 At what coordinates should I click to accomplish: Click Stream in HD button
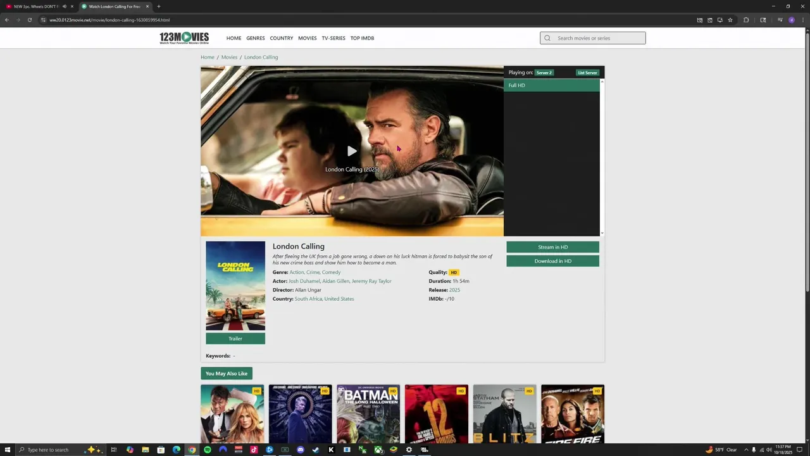pos(552,247)
